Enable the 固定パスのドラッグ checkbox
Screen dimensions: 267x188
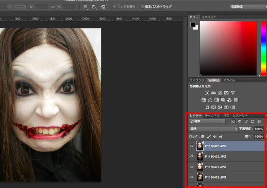coord(142,7)
